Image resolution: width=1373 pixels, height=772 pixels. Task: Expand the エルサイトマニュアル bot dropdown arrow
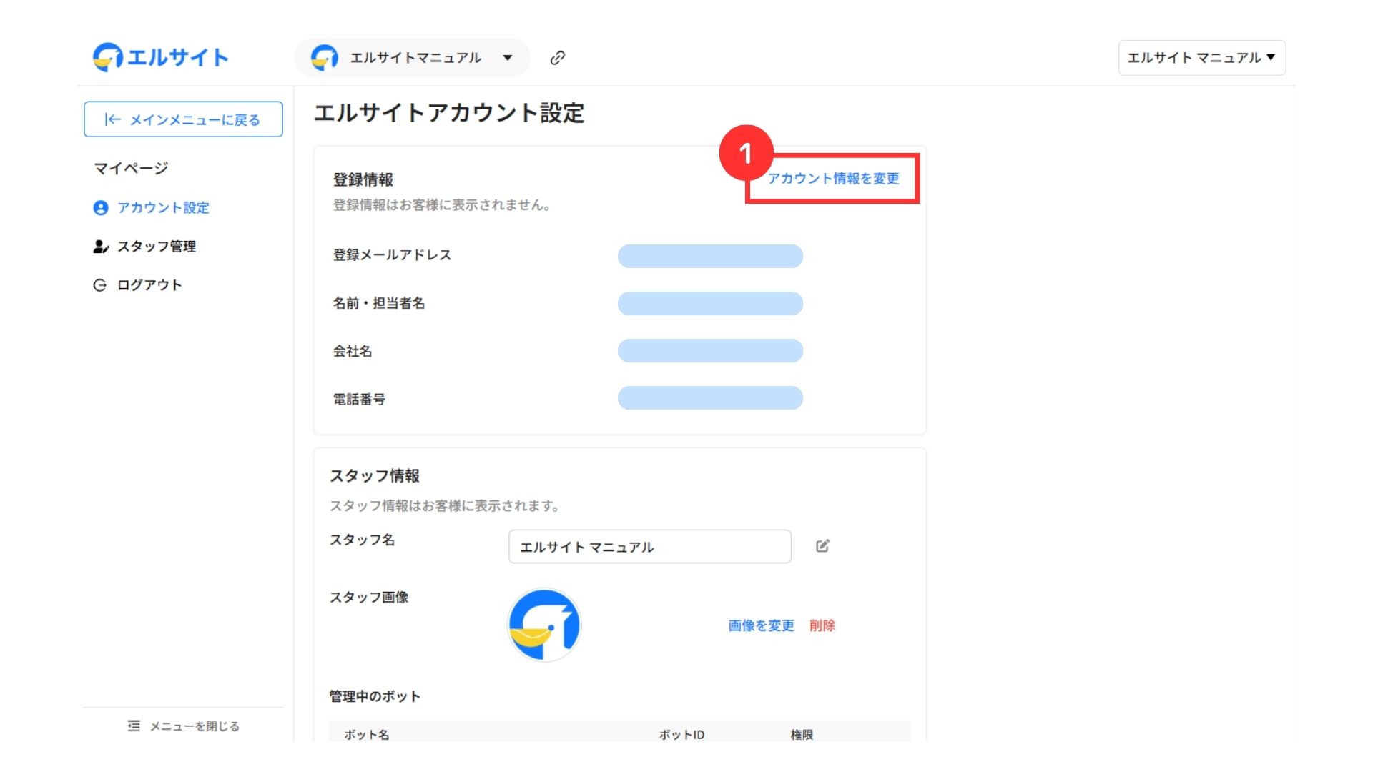(508, 58)
